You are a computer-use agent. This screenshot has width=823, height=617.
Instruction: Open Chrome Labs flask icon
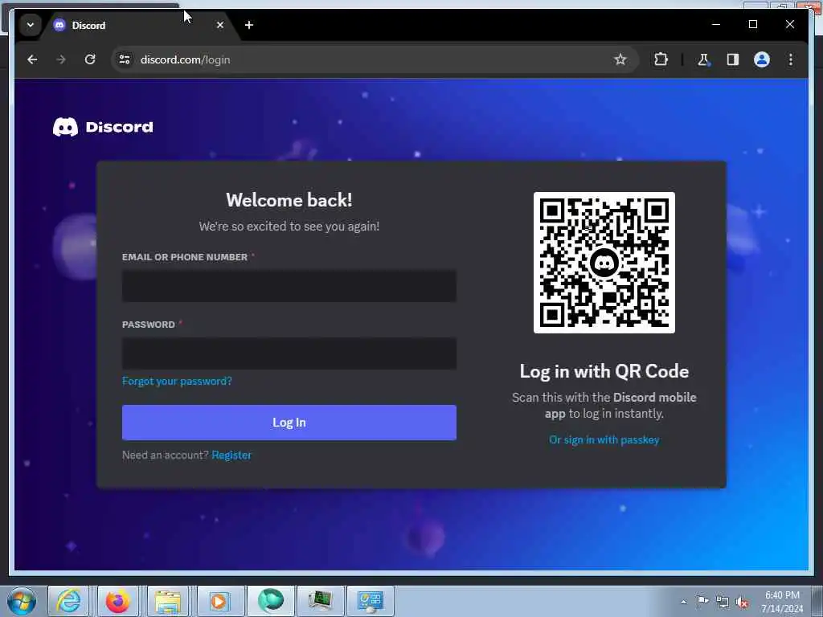click(x=703, y=59)
